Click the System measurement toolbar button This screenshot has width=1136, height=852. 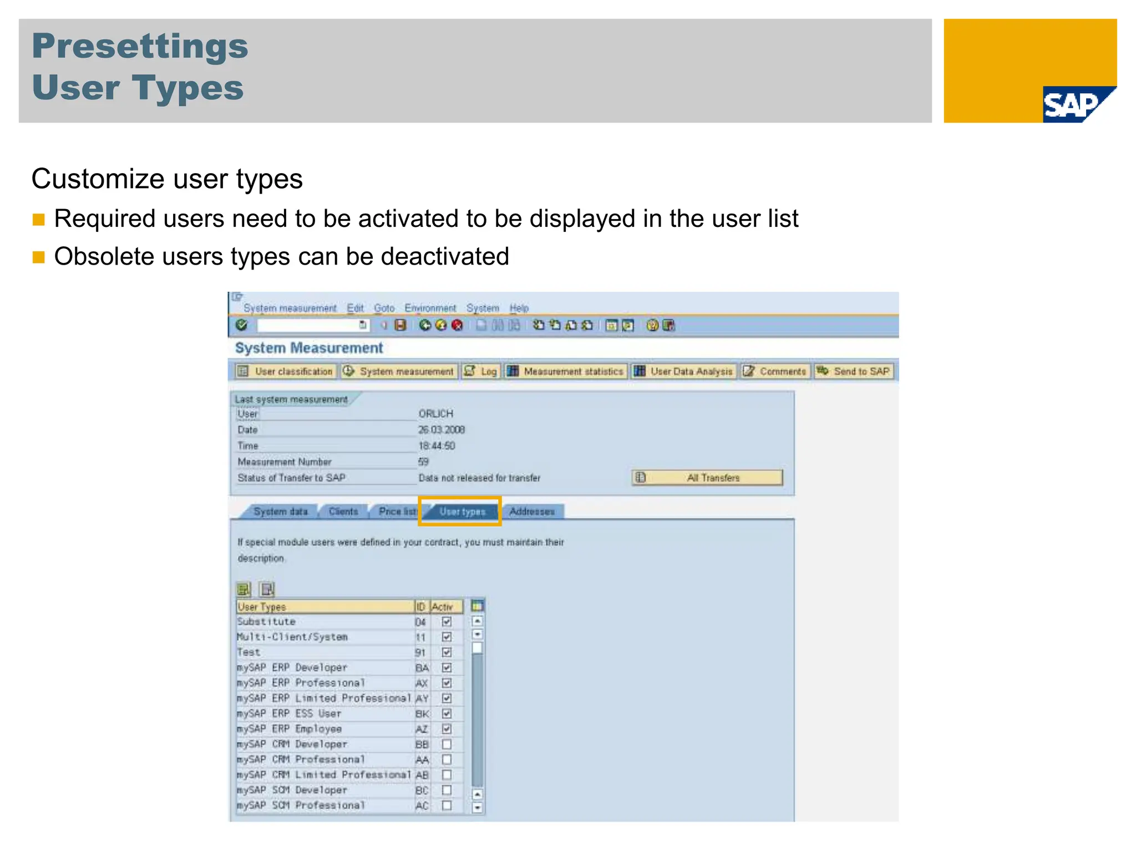click(398, 371)
